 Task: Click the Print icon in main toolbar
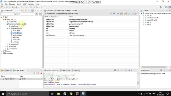(10, 7)
